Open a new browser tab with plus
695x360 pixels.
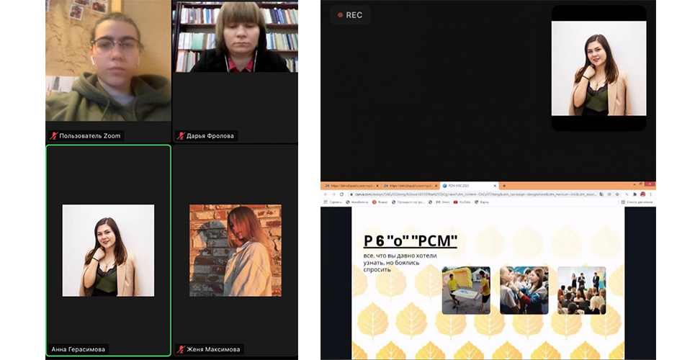pyautogui.click(x=504, y=185)
